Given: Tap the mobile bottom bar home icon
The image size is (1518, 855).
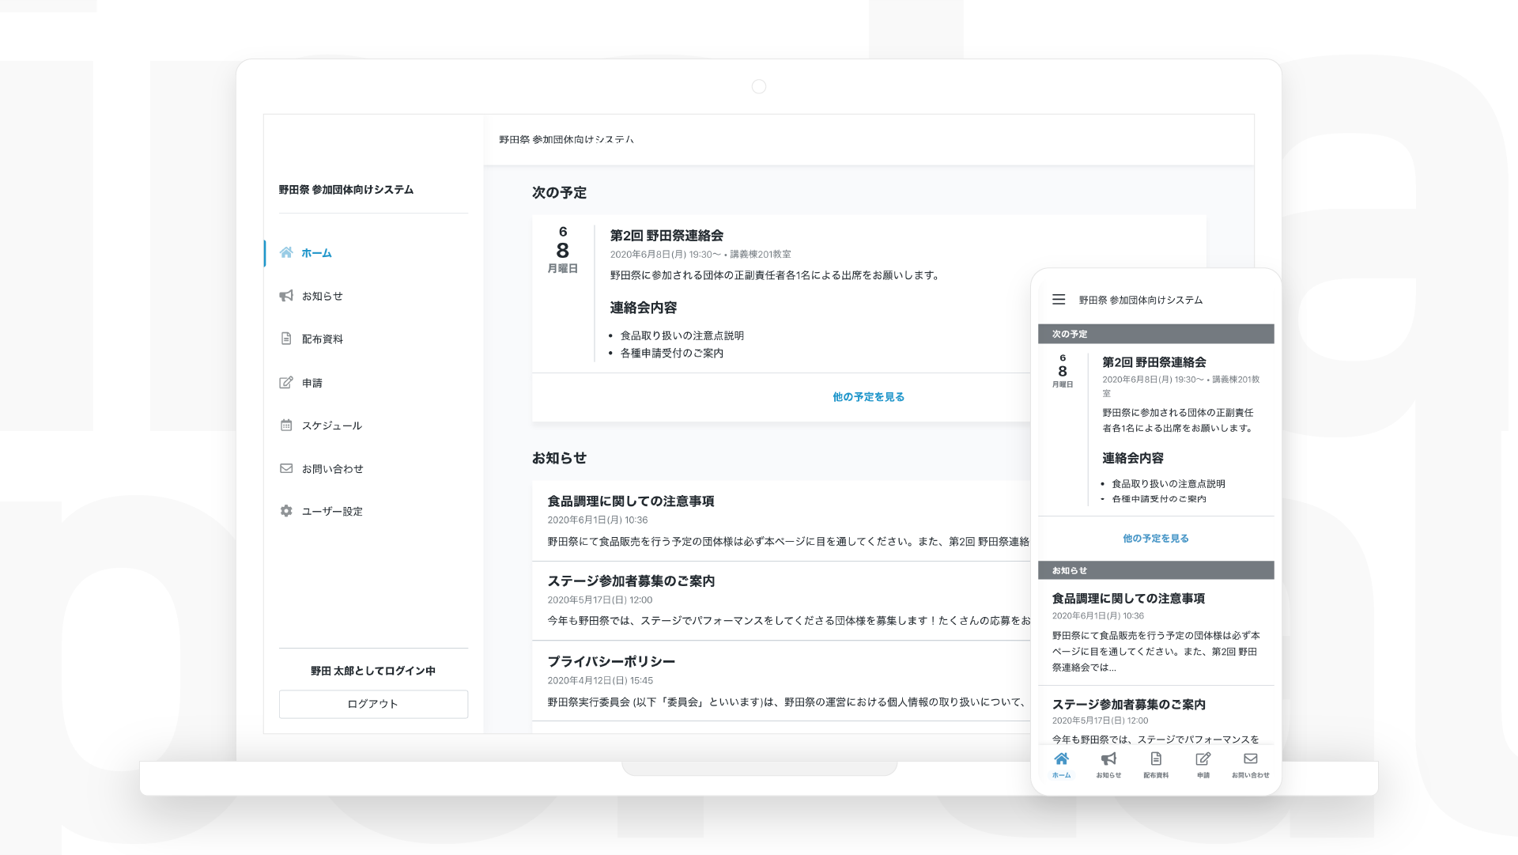Looking at the screenshot, I should click(x=1061, y=759).
